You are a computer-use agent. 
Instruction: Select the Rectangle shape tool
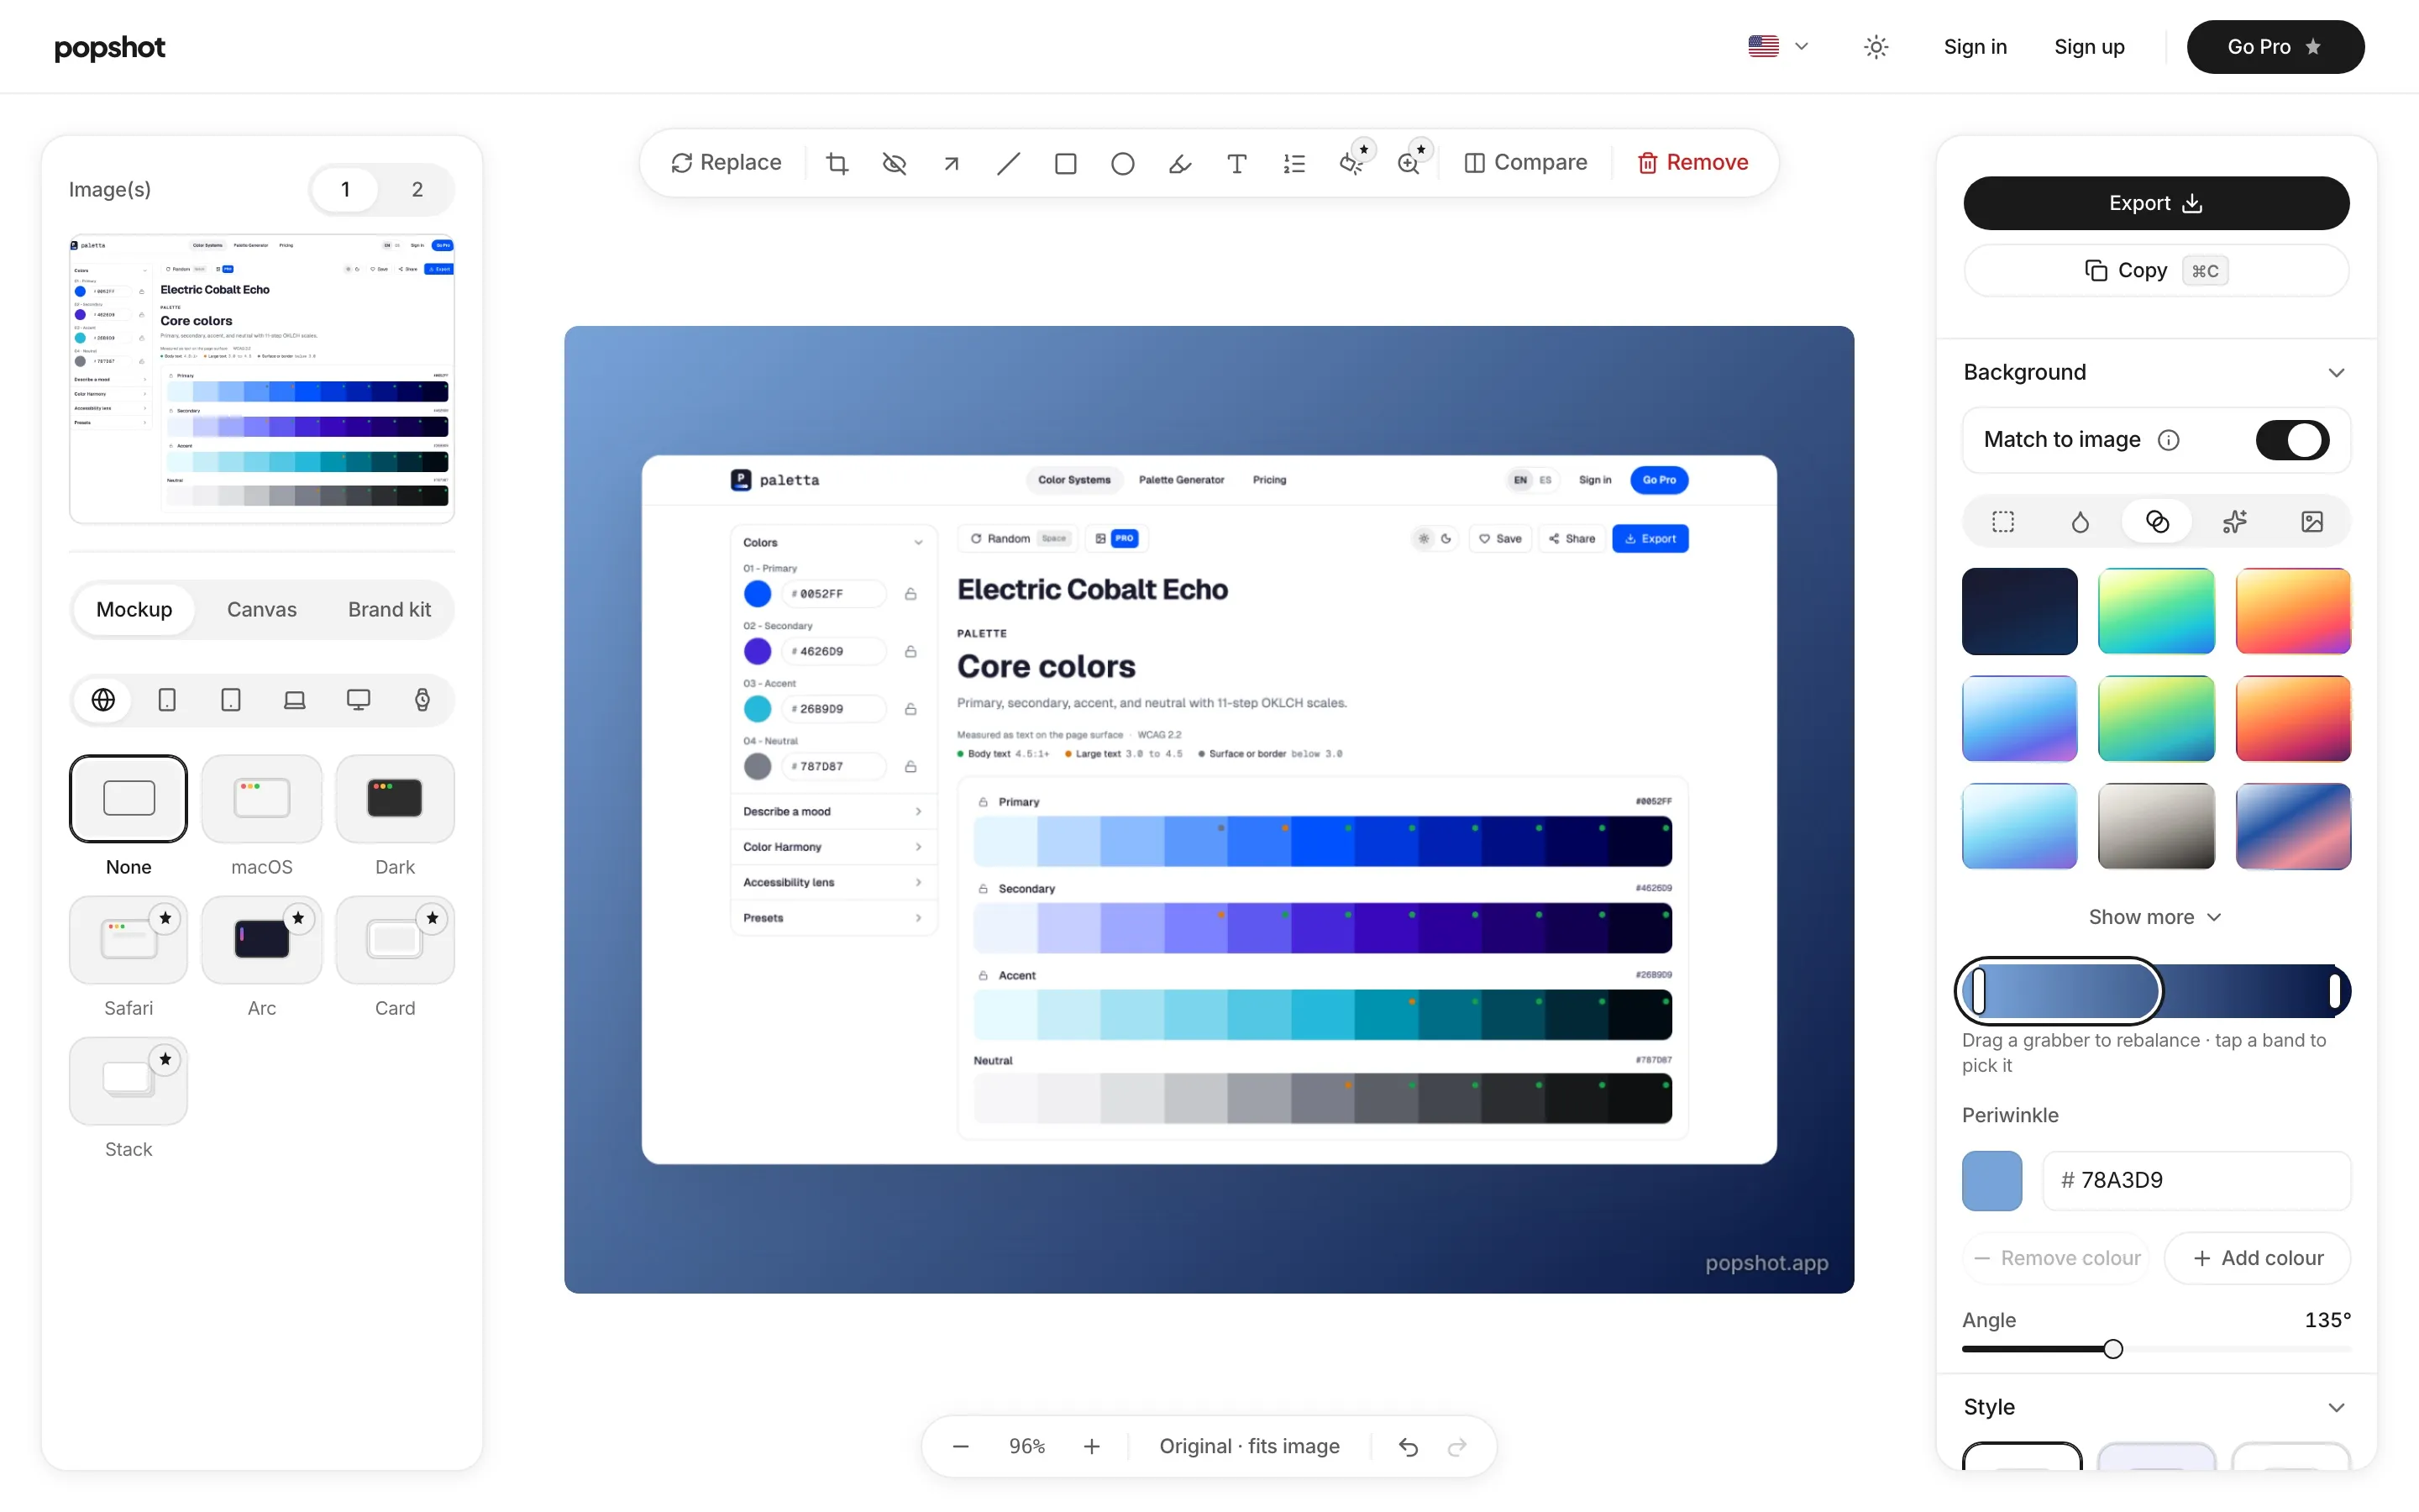click(x=1066, y=163)
